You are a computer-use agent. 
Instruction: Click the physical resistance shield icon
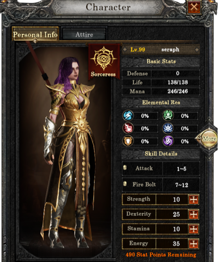point(128,141)
